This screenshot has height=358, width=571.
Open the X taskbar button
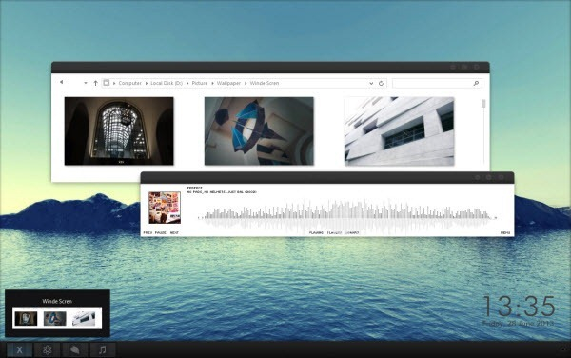click(x=19, y=350)
